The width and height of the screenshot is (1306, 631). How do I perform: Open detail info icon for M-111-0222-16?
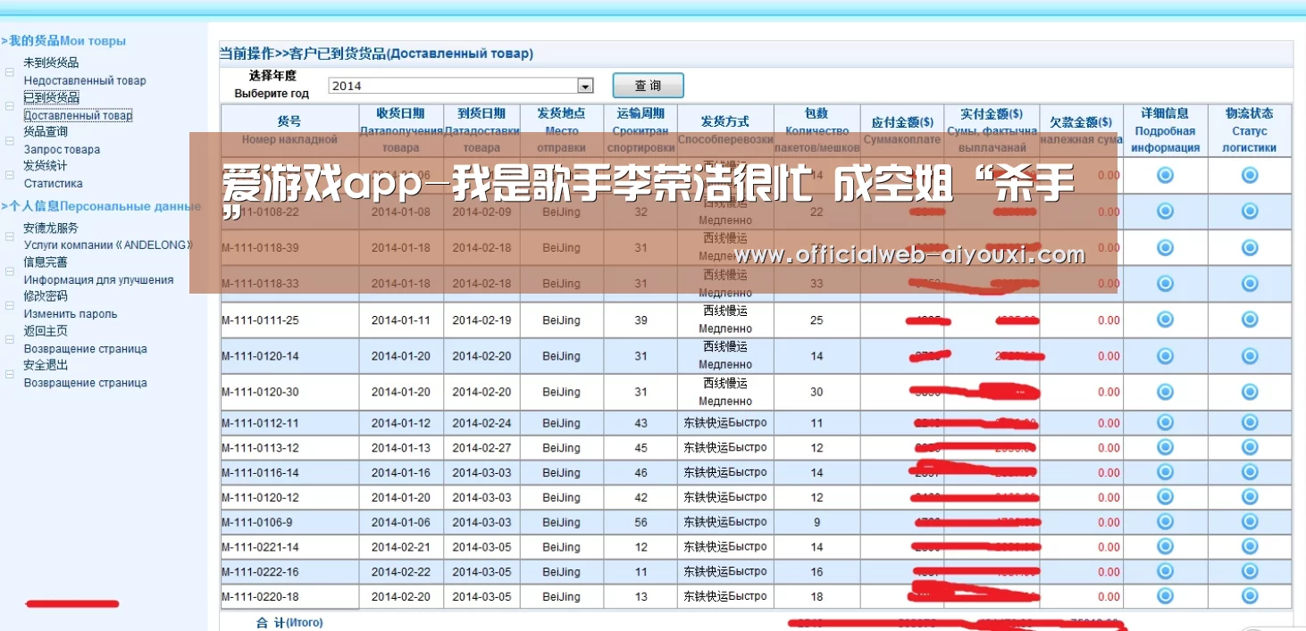coord(1165,571)
